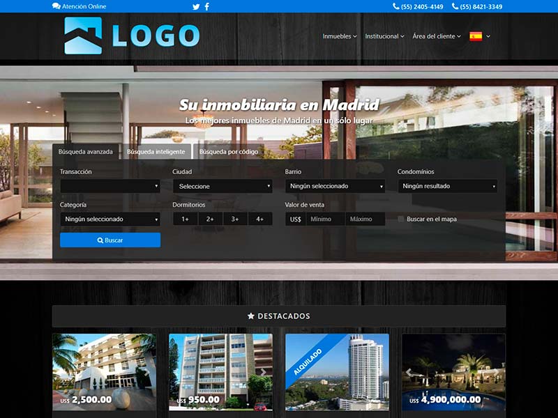558x418 pixels.
Task: Click the phone icon beside (55) 8421-3349
Action: (455, 6)
